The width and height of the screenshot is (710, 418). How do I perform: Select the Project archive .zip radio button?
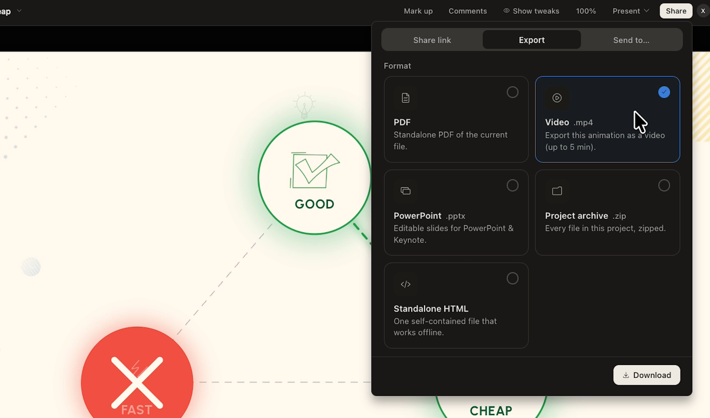coord(664,185)
